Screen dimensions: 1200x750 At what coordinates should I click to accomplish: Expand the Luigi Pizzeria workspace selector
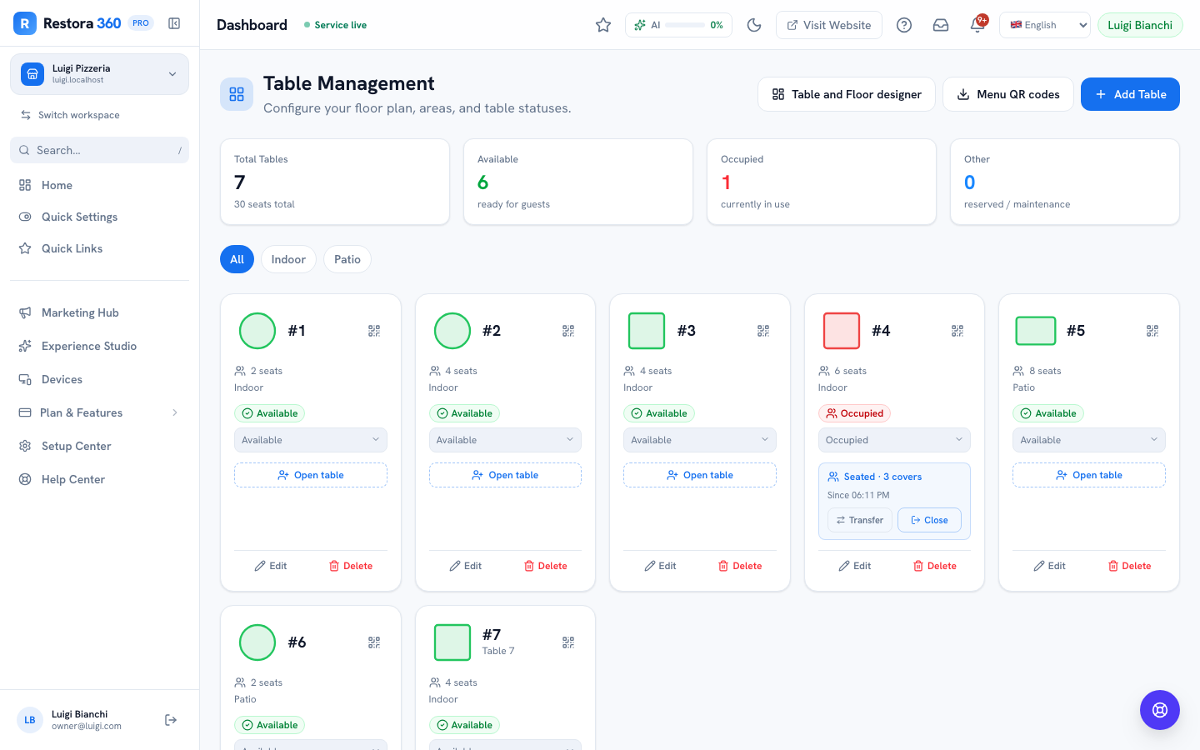click(99, 74)
